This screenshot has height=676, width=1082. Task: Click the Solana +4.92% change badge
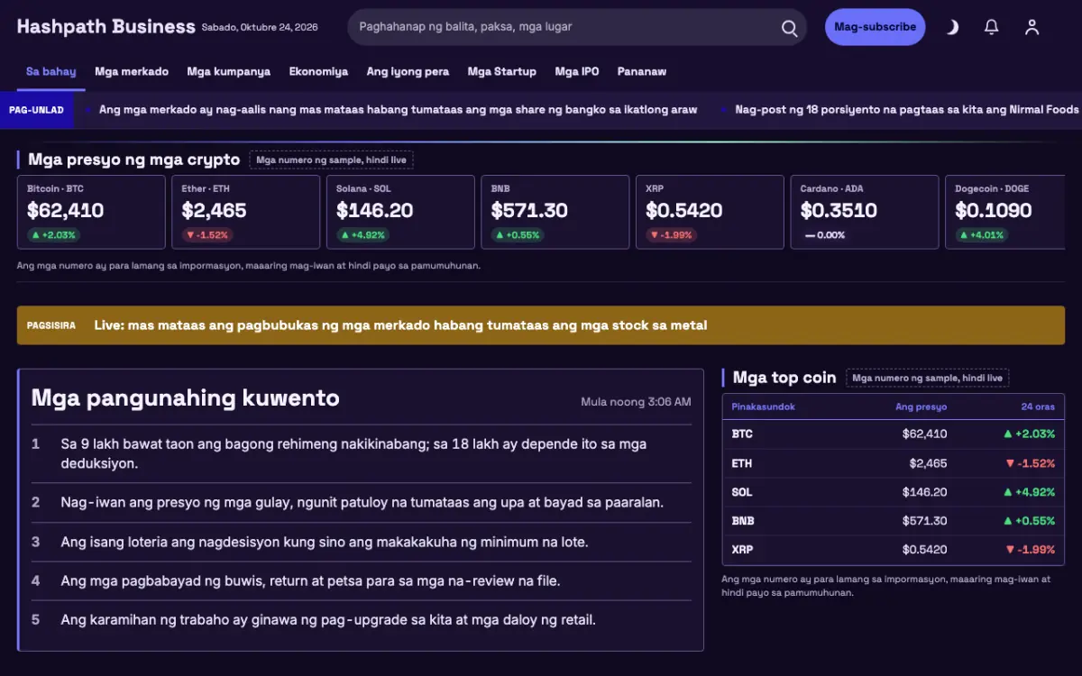coord(362,235)
